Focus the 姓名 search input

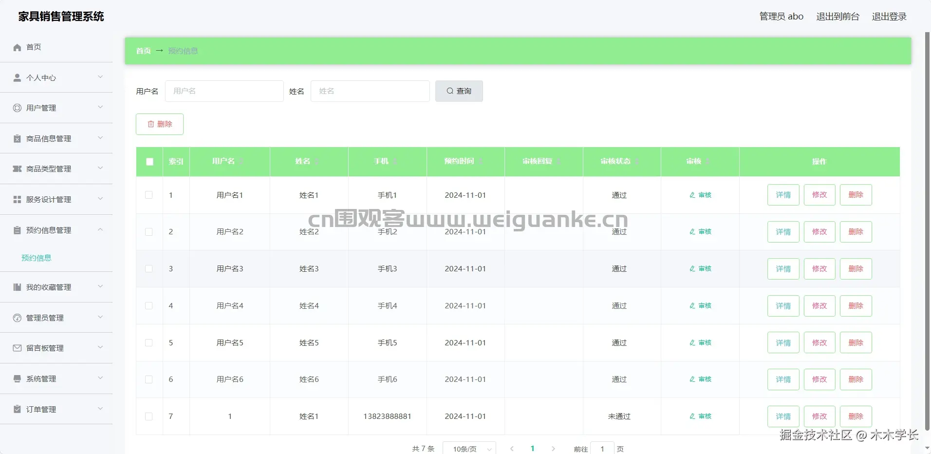coord(370,91)
